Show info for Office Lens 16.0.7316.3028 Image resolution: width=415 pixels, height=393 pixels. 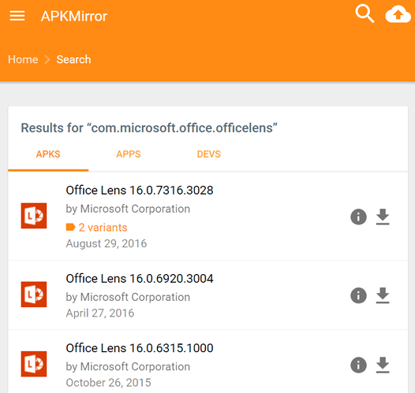(x=358, y=217)
